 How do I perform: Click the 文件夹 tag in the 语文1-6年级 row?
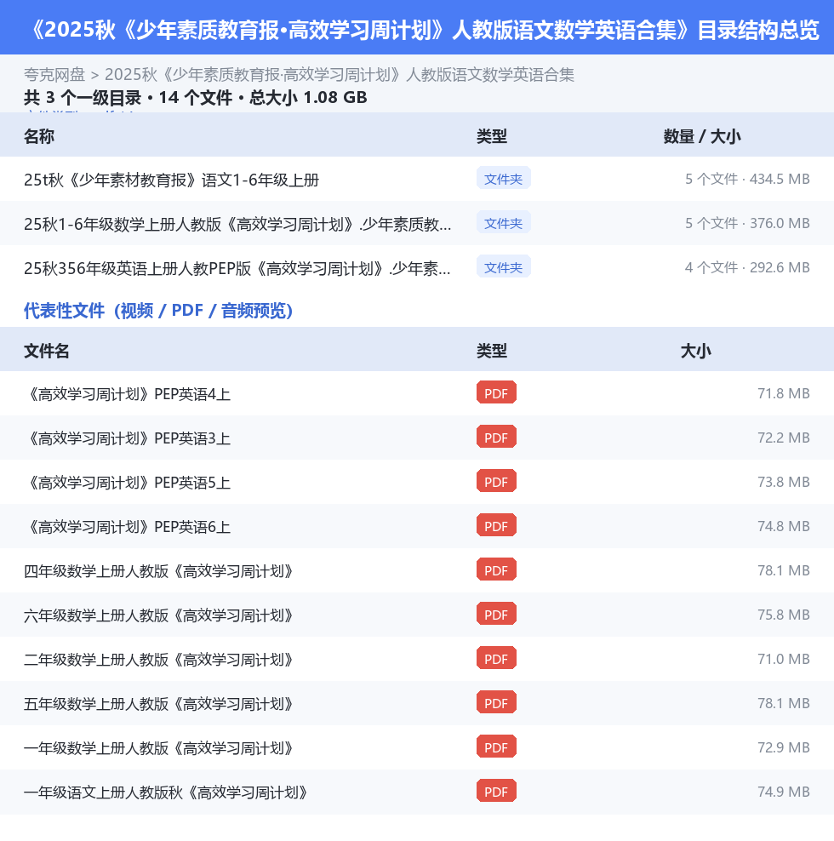pyautogui.click(x=503, y=179)
